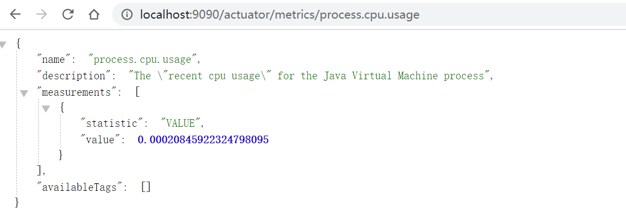Collapse the root JSON object
The height and width of the screenshot is (216, 626).
click(x=3, y=45)
